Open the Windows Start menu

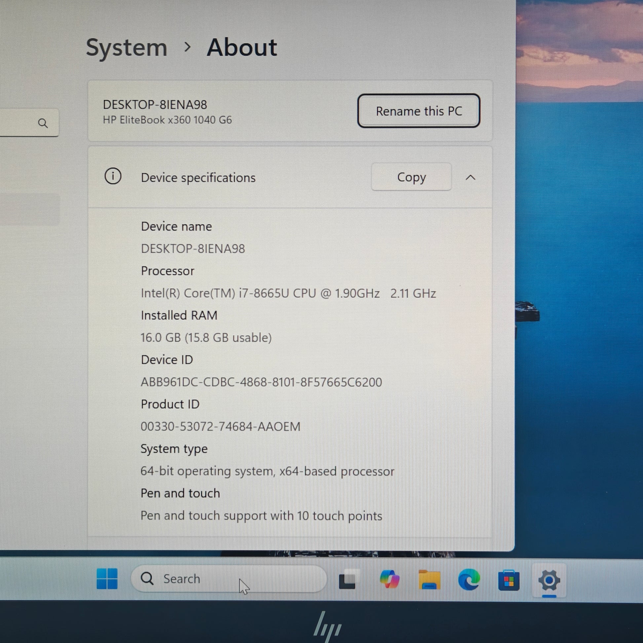107,579
